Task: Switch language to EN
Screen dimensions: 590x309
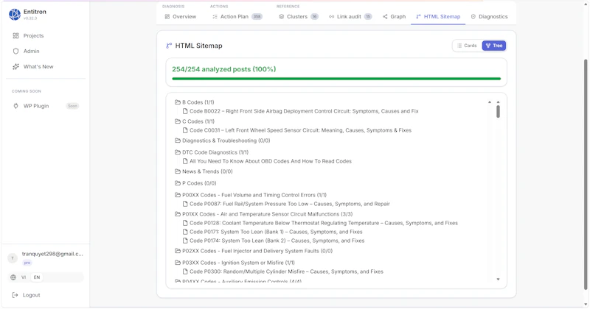Action: tap(36, 277)
